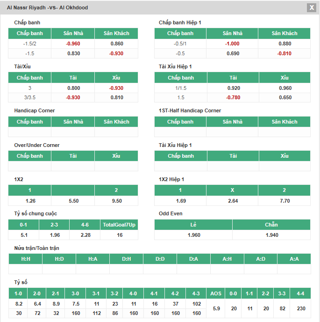Pick correct score 0-0 odds 20
This screenshot has height=322, width=320.
point(234,308)
